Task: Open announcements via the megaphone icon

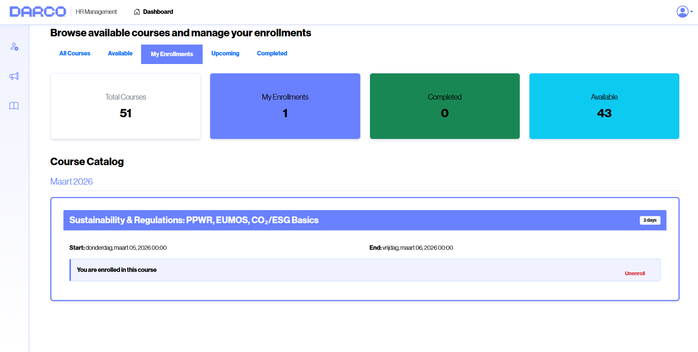Action: tap(14, 76)
